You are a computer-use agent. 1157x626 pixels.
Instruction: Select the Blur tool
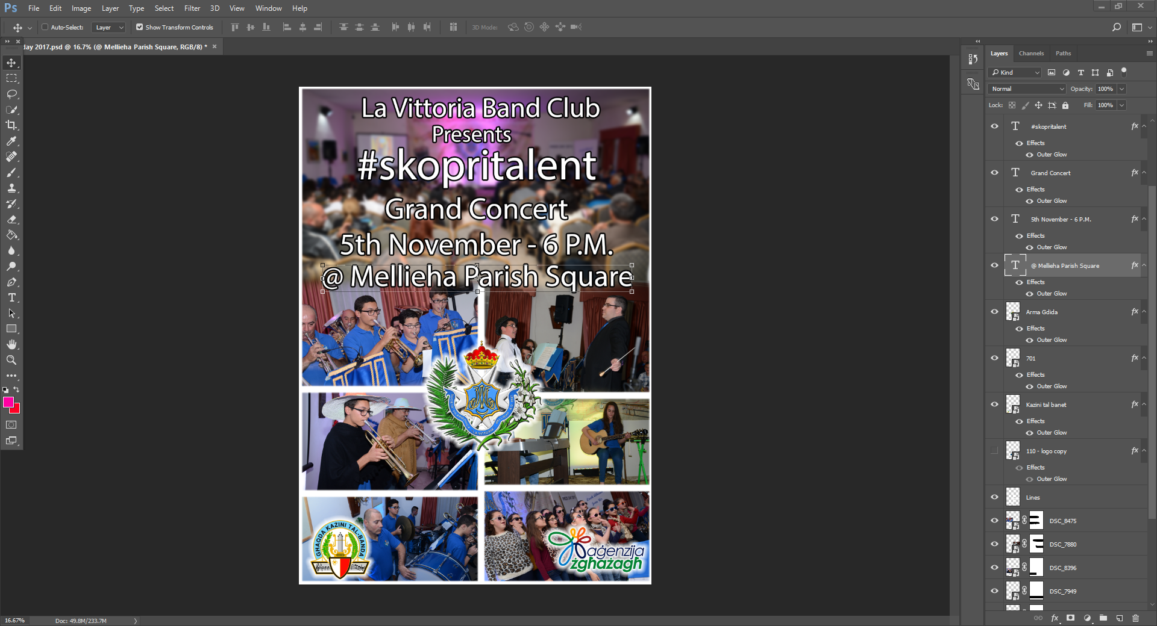tap(11, 251)
